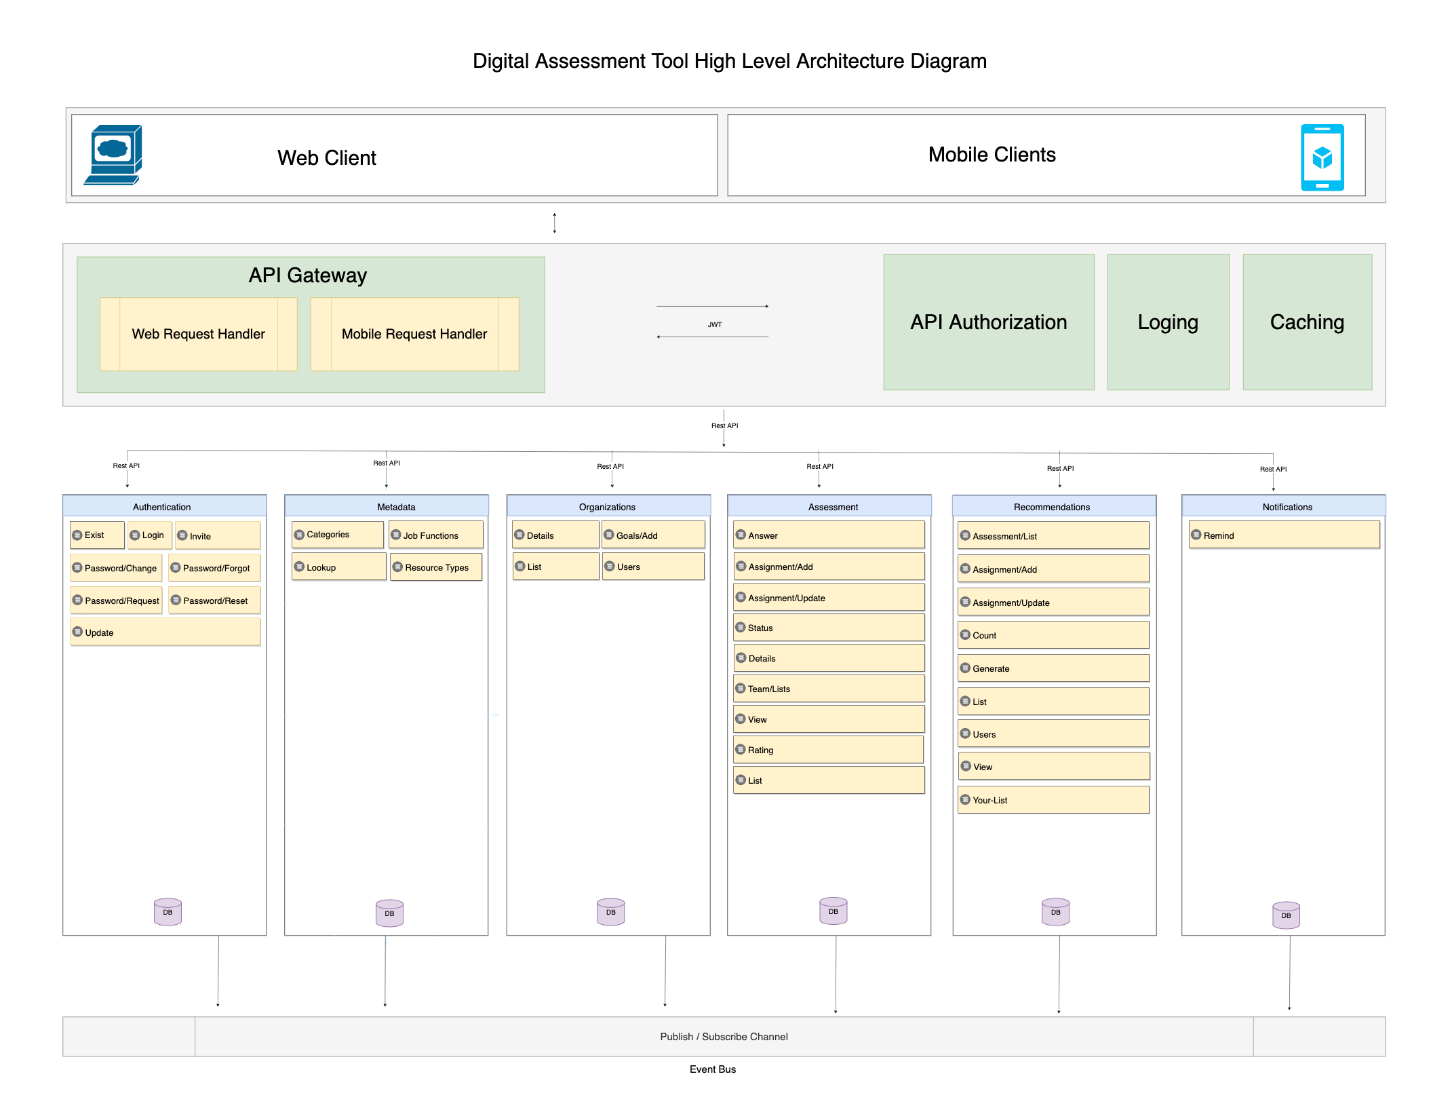Select the Recommendations service header
This screenshot has height=1106, width=1452.
1053,506
